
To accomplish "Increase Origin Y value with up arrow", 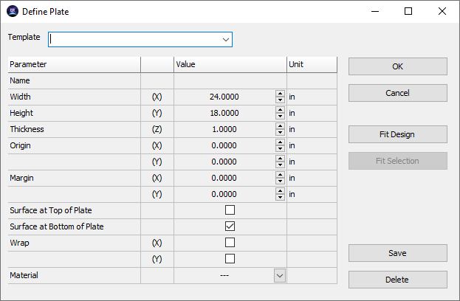I will click(x=280, y=159).
